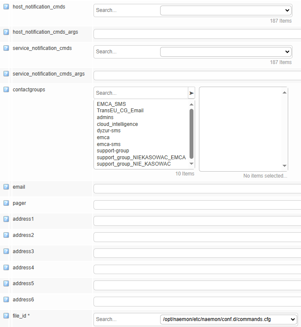Select support_group_NIE_KASOWAC from the list
This screenshot has width=301, height=327.
(134, 164)
